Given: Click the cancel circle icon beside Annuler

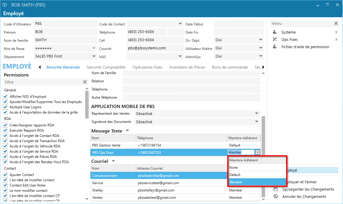Looking at the screenshot, I should (x=276, y=196).
